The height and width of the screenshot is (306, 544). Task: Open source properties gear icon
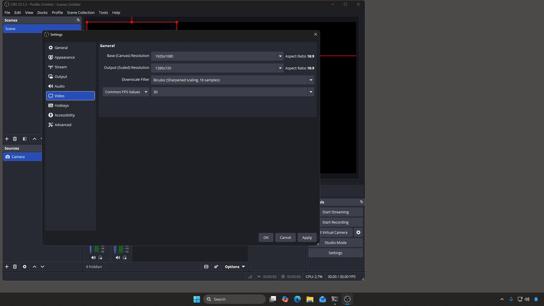[x=25, y=267]
